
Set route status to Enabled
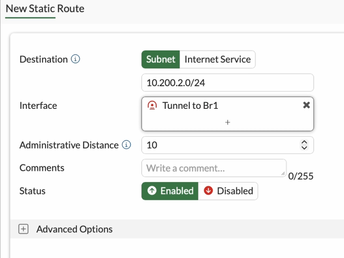point(170,191)
